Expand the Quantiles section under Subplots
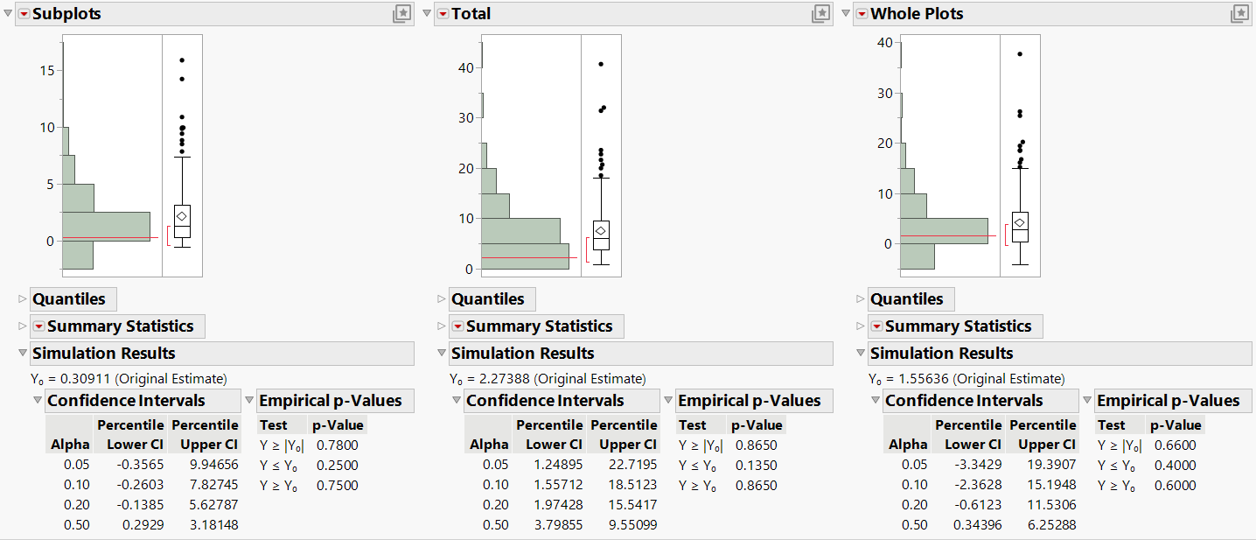Screen dimensions: 1256x540 [x=21, y=298]
